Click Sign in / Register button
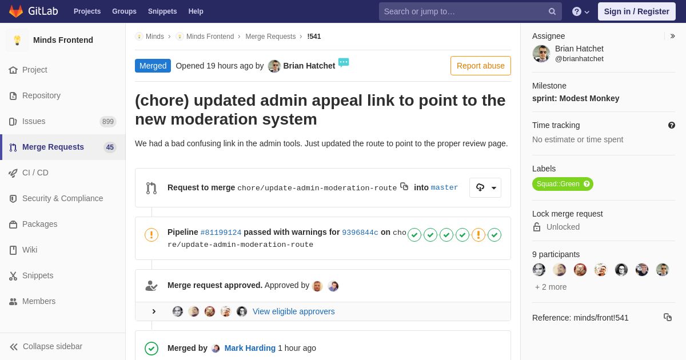 [637, 11]
